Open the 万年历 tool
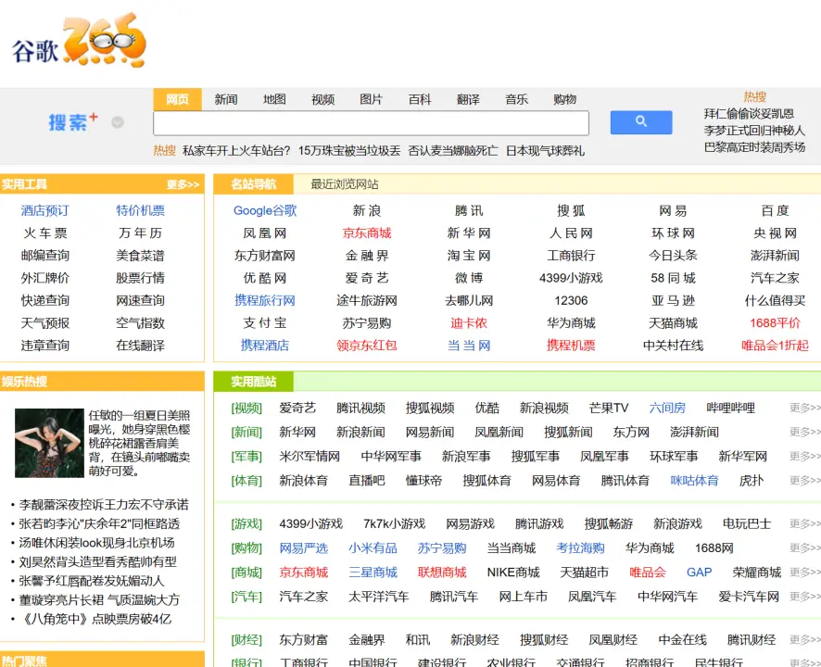This screenshot has width=821, height=667. click(x=140, y=233)
